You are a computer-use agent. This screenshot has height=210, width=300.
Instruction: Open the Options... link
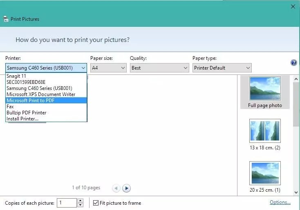click(x=280, y=202)
